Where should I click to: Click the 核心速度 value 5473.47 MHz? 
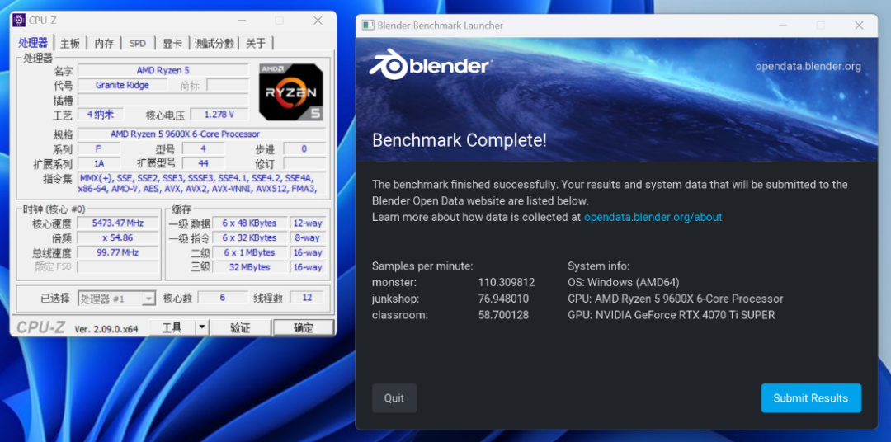click(x=118, y=223)
